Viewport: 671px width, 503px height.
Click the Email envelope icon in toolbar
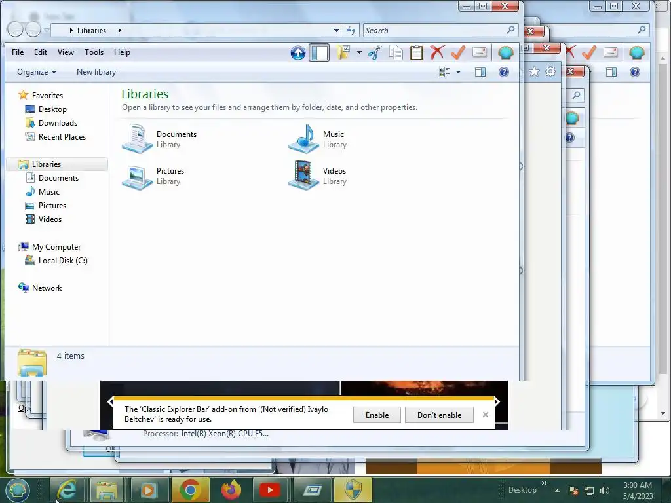pos(479,52)
